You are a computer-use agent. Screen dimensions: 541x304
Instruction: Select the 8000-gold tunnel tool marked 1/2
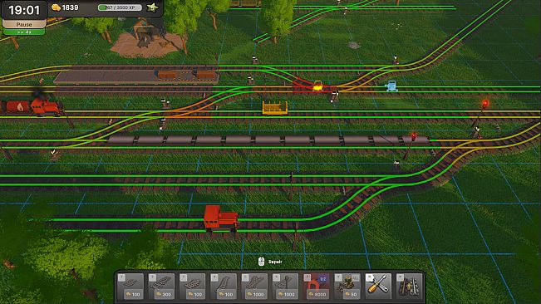point(317,286)
